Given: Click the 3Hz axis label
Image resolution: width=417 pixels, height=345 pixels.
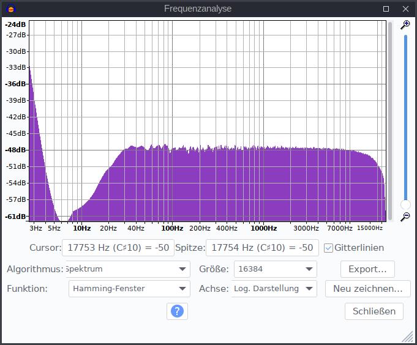Looking at the screenshot, I should point(36,228).
